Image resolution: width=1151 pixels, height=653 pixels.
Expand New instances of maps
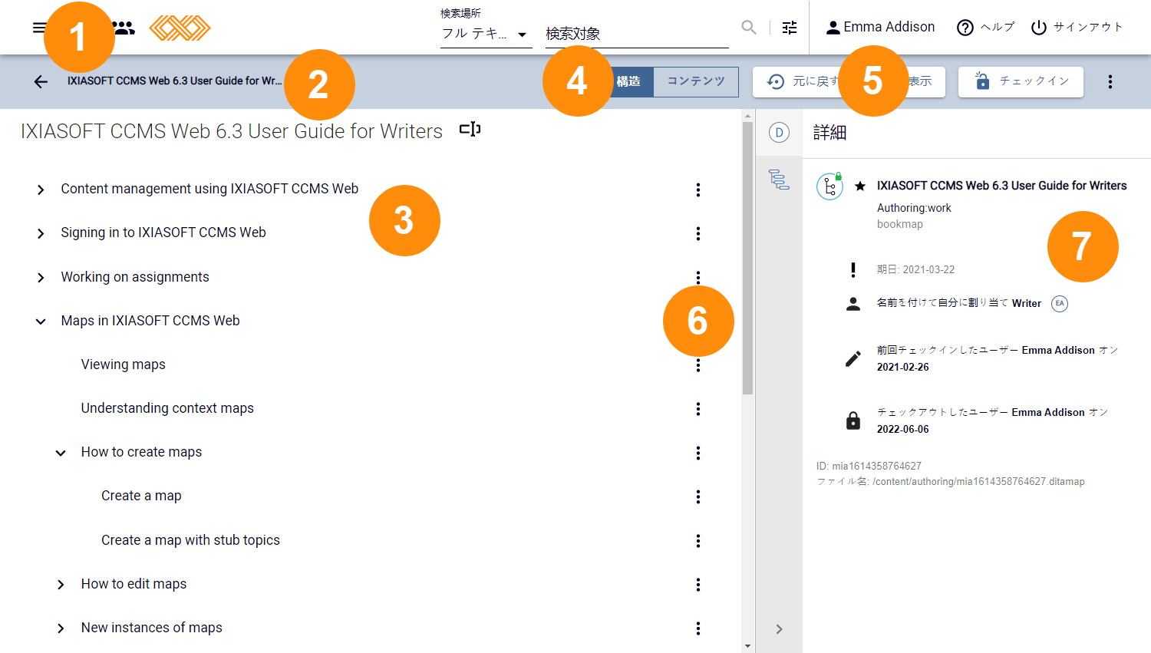61,628
